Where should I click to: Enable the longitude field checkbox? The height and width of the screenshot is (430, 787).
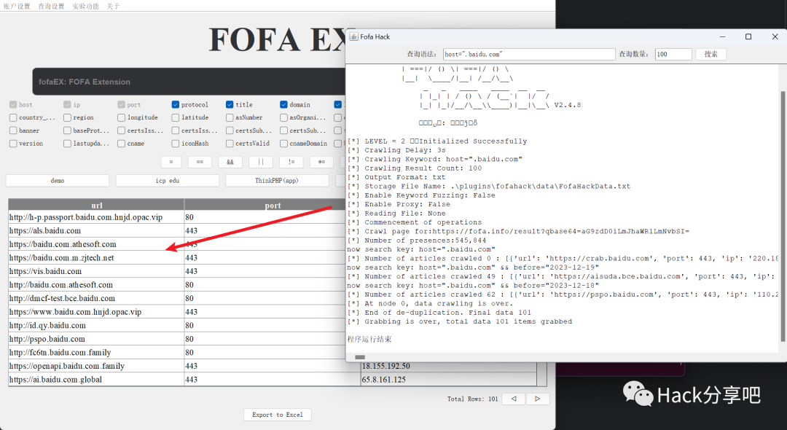click(122, 117)
